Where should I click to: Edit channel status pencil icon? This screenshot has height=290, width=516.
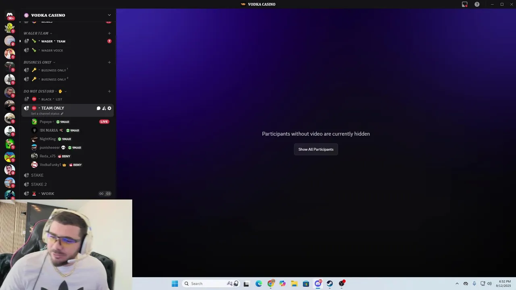[x=62, y=114]
